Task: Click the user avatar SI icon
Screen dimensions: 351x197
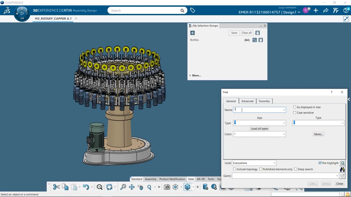Action: (306, 10)
